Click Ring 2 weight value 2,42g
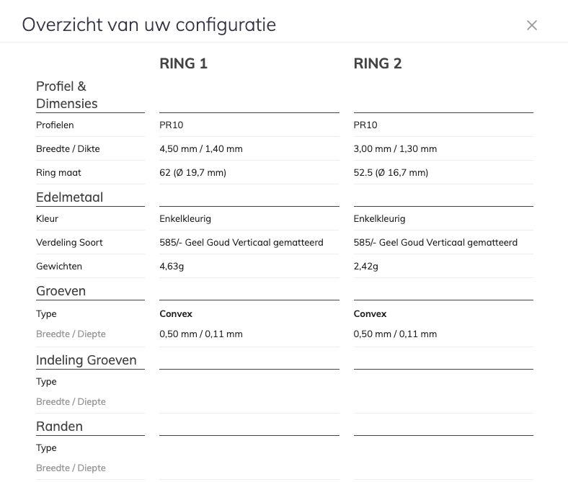The height and width of the screenshot is (482, 568). pos(366,267)
